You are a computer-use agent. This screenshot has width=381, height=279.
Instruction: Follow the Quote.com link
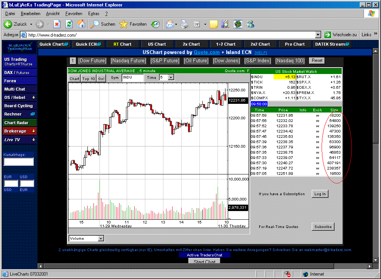[x=207, y=52]
